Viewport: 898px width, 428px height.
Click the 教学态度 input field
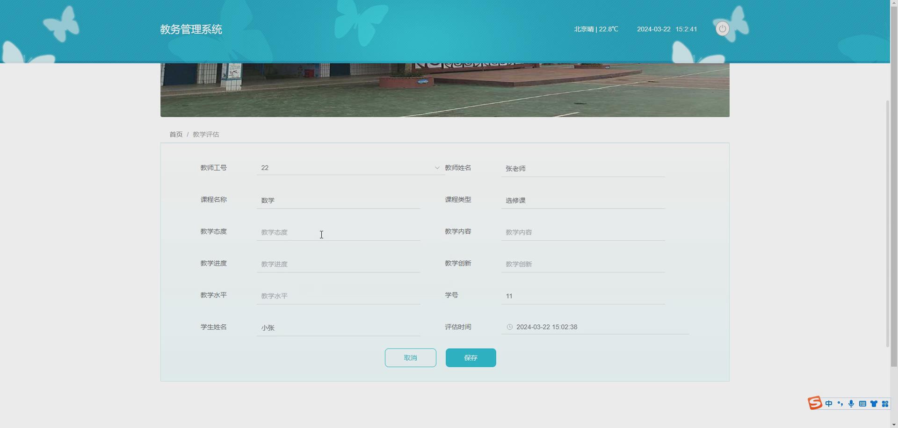[x=338, y=232]
